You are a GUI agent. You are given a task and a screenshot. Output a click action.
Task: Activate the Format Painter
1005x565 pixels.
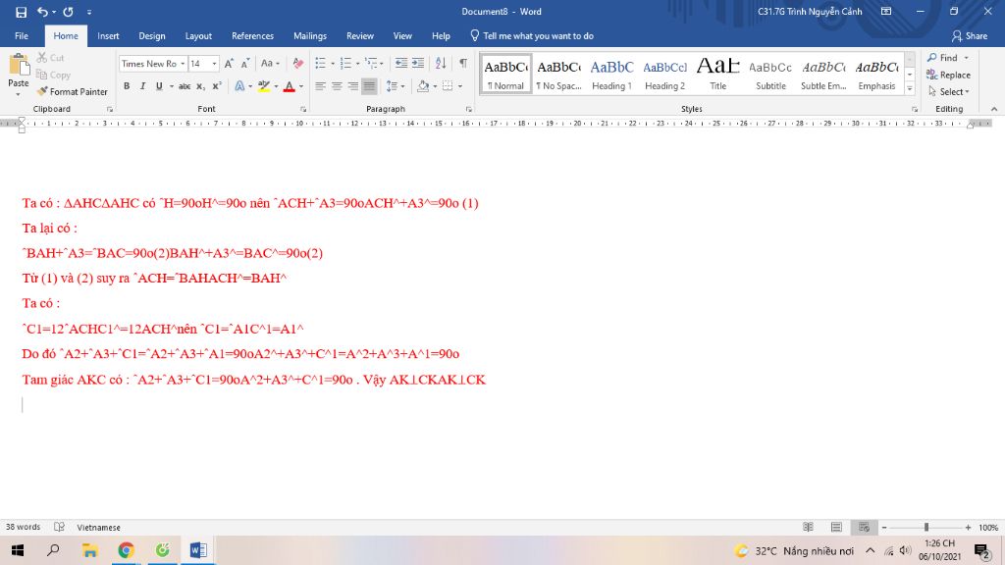click(72, 91)
